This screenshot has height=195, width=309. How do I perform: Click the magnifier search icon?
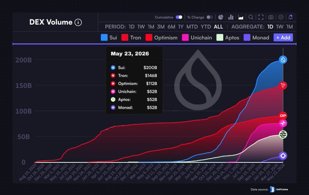(x=251, y=17)
